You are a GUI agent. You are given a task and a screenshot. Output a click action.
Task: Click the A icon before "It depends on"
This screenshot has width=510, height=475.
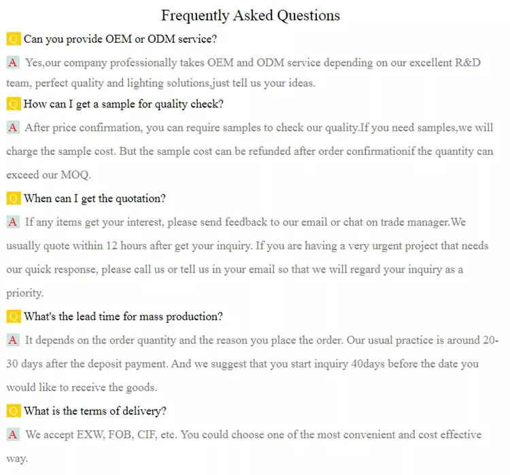click(13, 340)
